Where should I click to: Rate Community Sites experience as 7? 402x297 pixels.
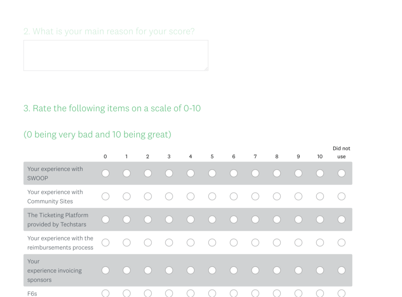pyautogui.click(x=255, y=196)
